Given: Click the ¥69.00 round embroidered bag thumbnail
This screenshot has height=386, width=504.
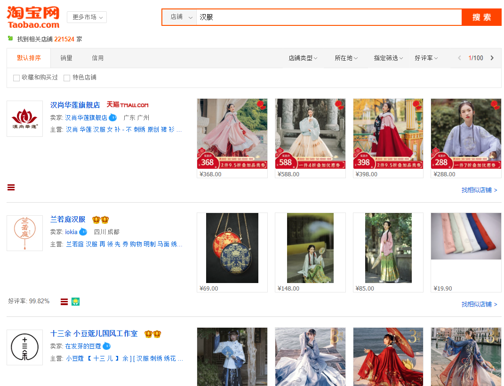Looking at the screenshot, I should point(232,248).
